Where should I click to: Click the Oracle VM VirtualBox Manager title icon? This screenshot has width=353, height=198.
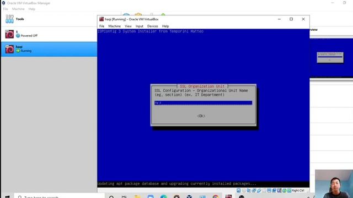(x=3, y=3)
